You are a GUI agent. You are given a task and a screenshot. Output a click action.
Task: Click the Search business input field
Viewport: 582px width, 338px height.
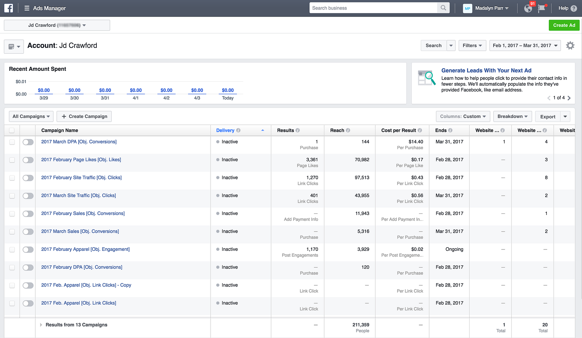click(373, 8)
